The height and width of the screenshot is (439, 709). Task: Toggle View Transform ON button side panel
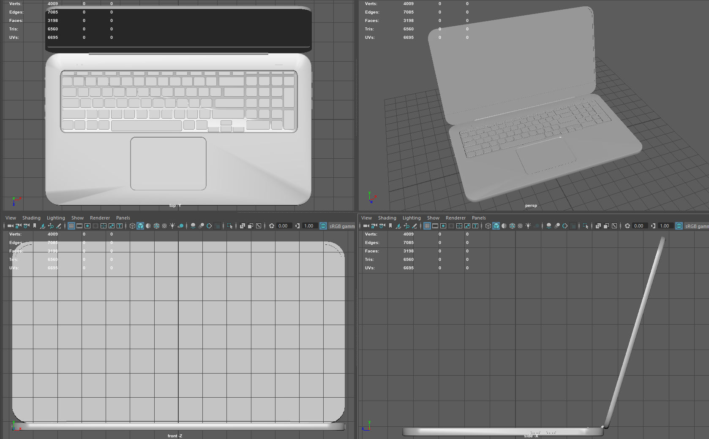[679, 226]
